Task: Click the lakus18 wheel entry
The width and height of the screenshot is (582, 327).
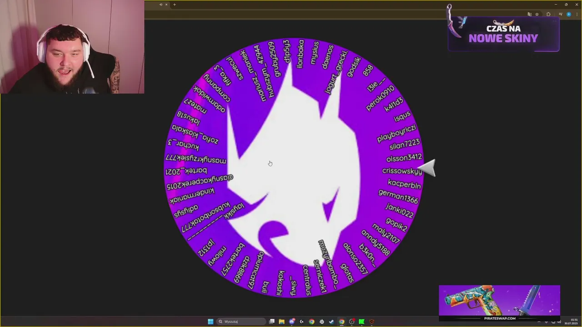Action: click(188, 118)
